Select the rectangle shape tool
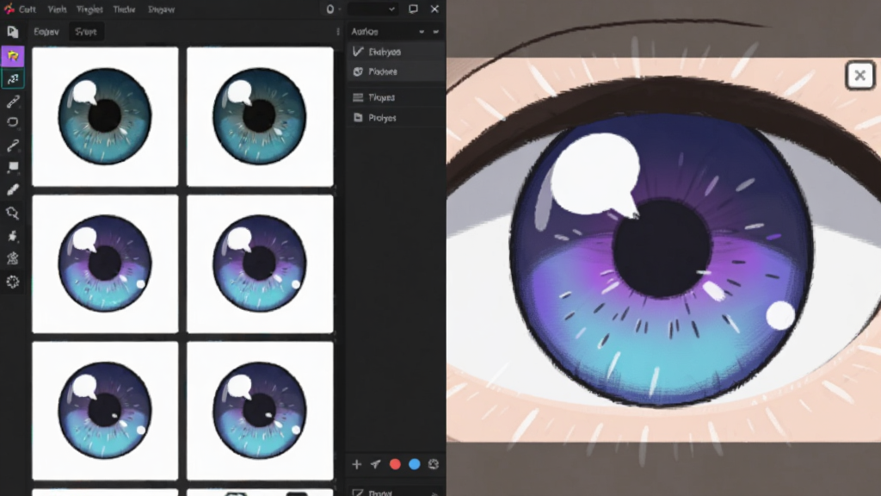 tap(12, 167)
